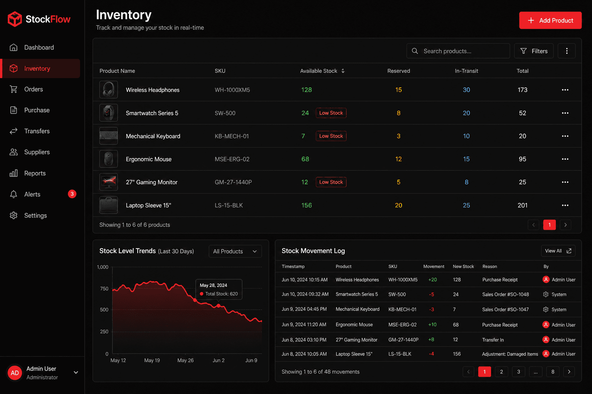
Task: Open the table's vertical dots menu
Action: (x=567, y=51)
